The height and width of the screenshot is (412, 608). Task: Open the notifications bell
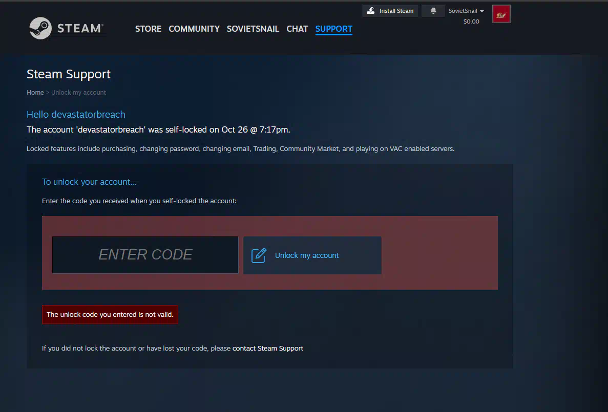click(x=433, y=11)
